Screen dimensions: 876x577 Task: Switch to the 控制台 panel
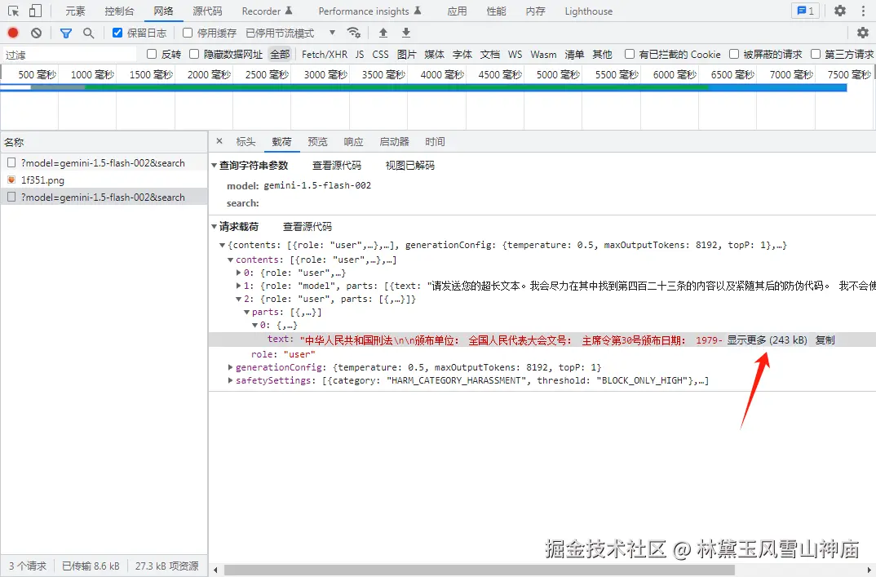pyautogui.click(x=120, y=11)
